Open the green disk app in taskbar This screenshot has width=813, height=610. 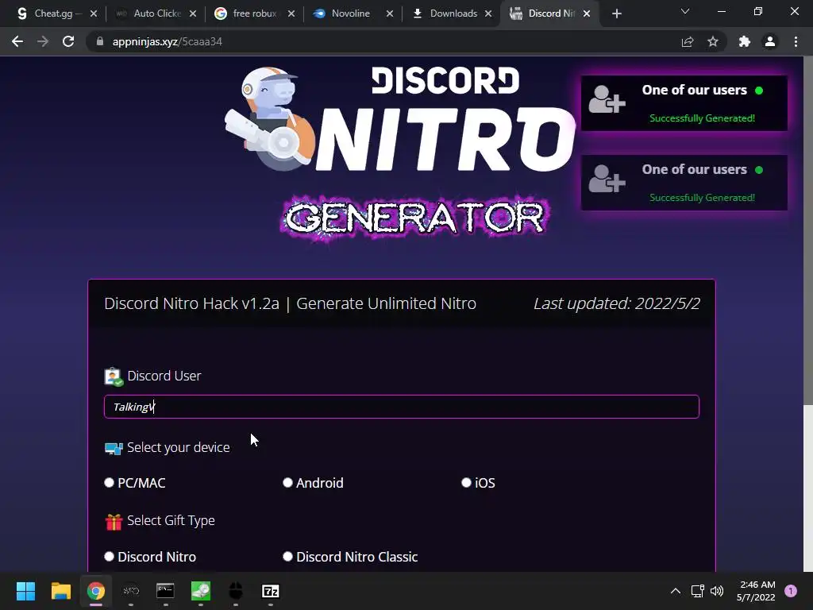point(201,591)
